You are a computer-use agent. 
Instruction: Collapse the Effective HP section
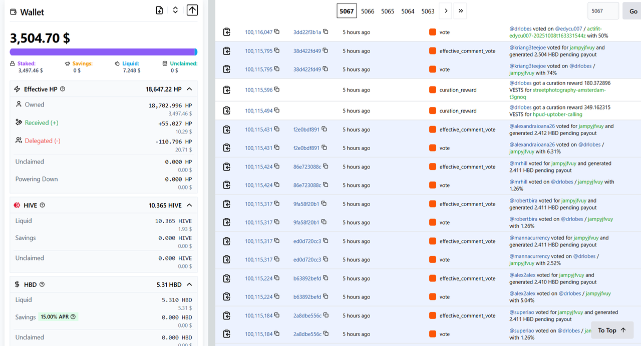pyautogui.click(x=189, y=89)
